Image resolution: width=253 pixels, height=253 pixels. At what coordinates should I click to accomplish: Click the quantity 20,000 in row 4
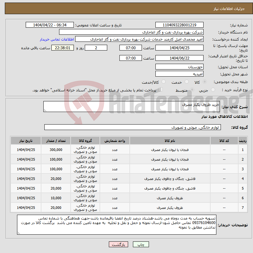coord(56,179)
